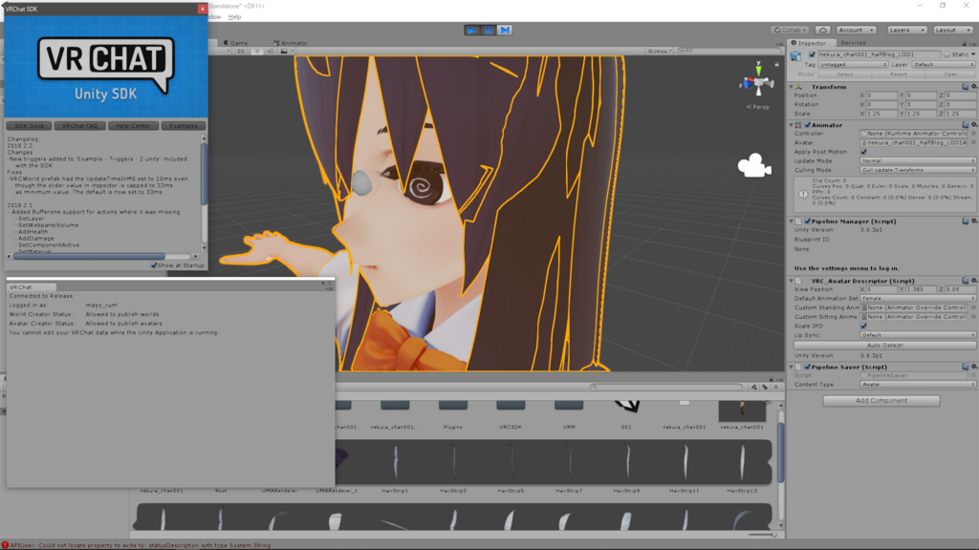
Task: Click Avatar object picker circle
Action: (x=973, y=143)
